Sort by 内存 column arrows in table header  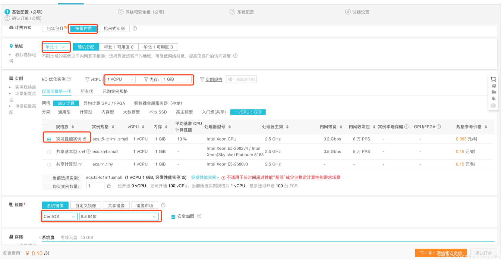click(x=166, y=127)
